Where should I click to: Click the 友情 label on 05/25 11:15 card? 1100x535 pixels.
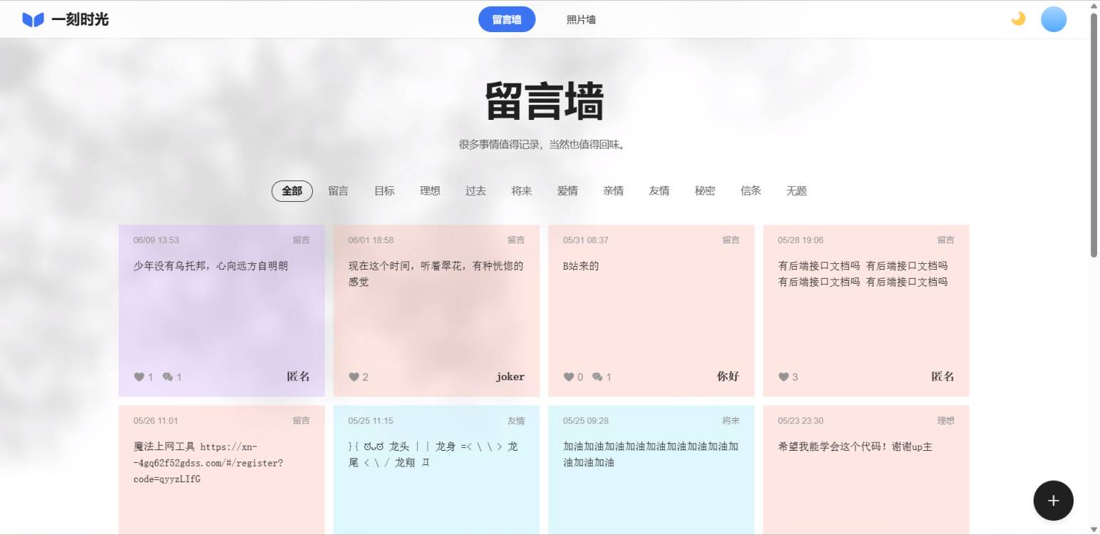[516, 421]
